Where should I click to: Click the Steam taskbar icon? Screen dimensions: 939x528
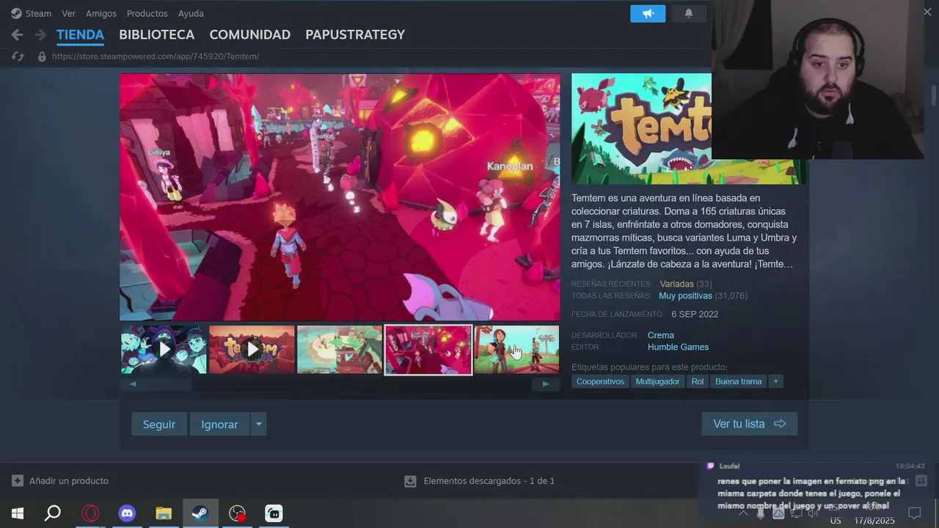pyautogui.click(x=200, y=513)
